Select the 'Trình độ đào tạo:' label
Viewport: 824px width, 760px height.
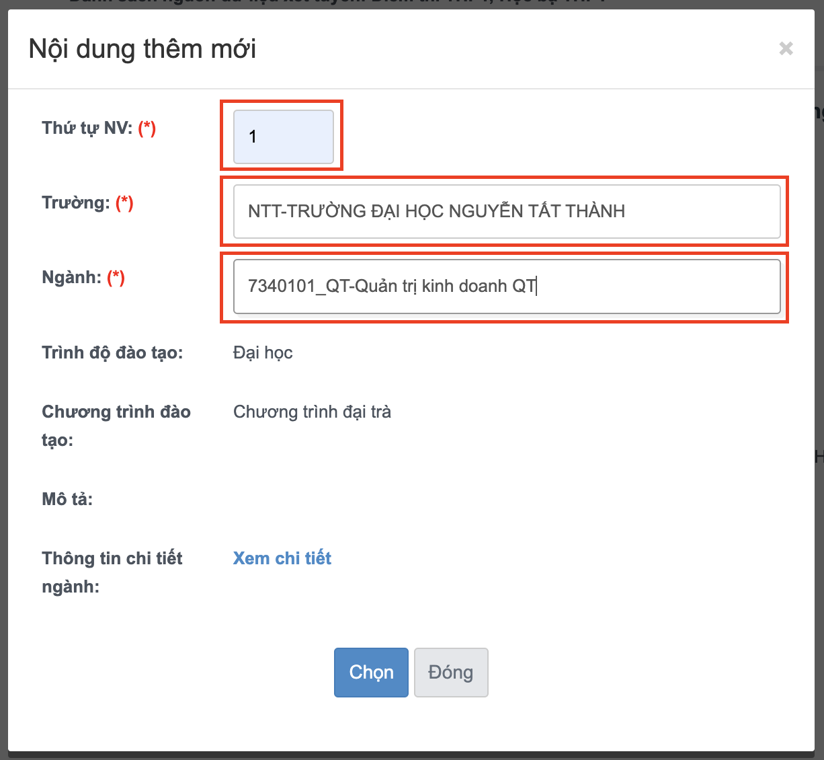point(112,353)
